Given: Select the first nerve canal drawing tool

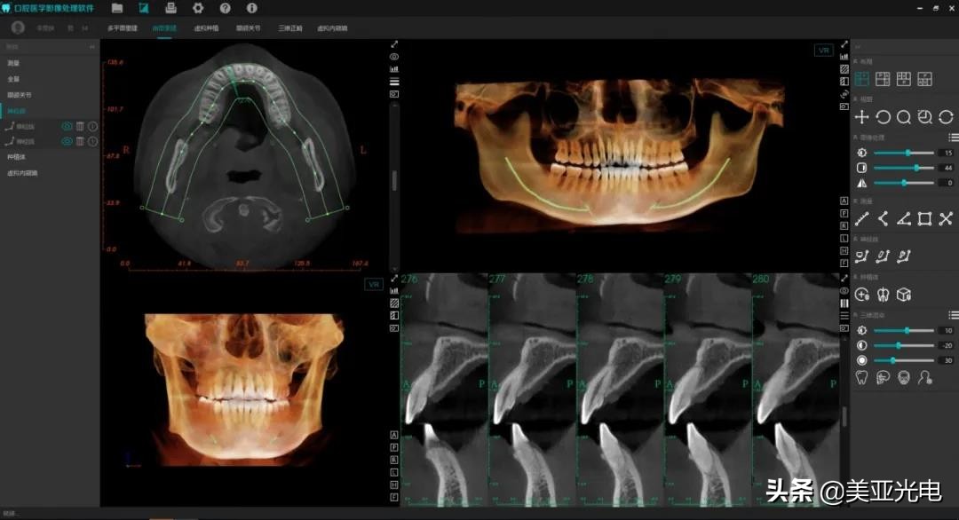Looking at the screenshot, I should tap(861, 256).
